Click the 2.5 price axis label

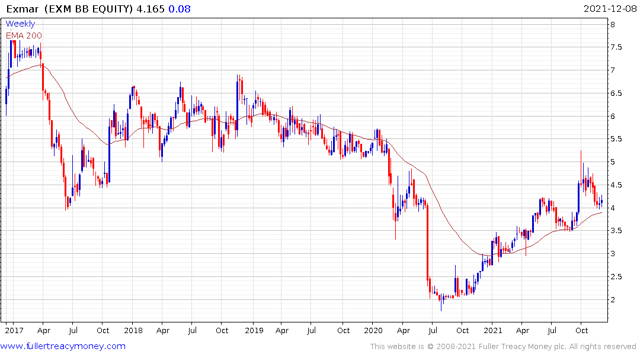616,277
